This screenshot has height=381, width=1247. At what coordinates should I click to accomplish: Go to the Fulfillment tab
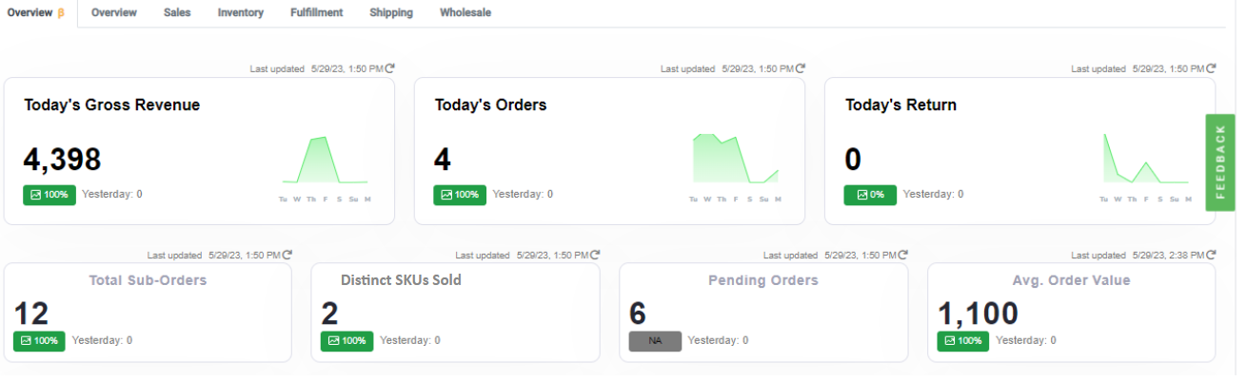click(x=317, y=12)
